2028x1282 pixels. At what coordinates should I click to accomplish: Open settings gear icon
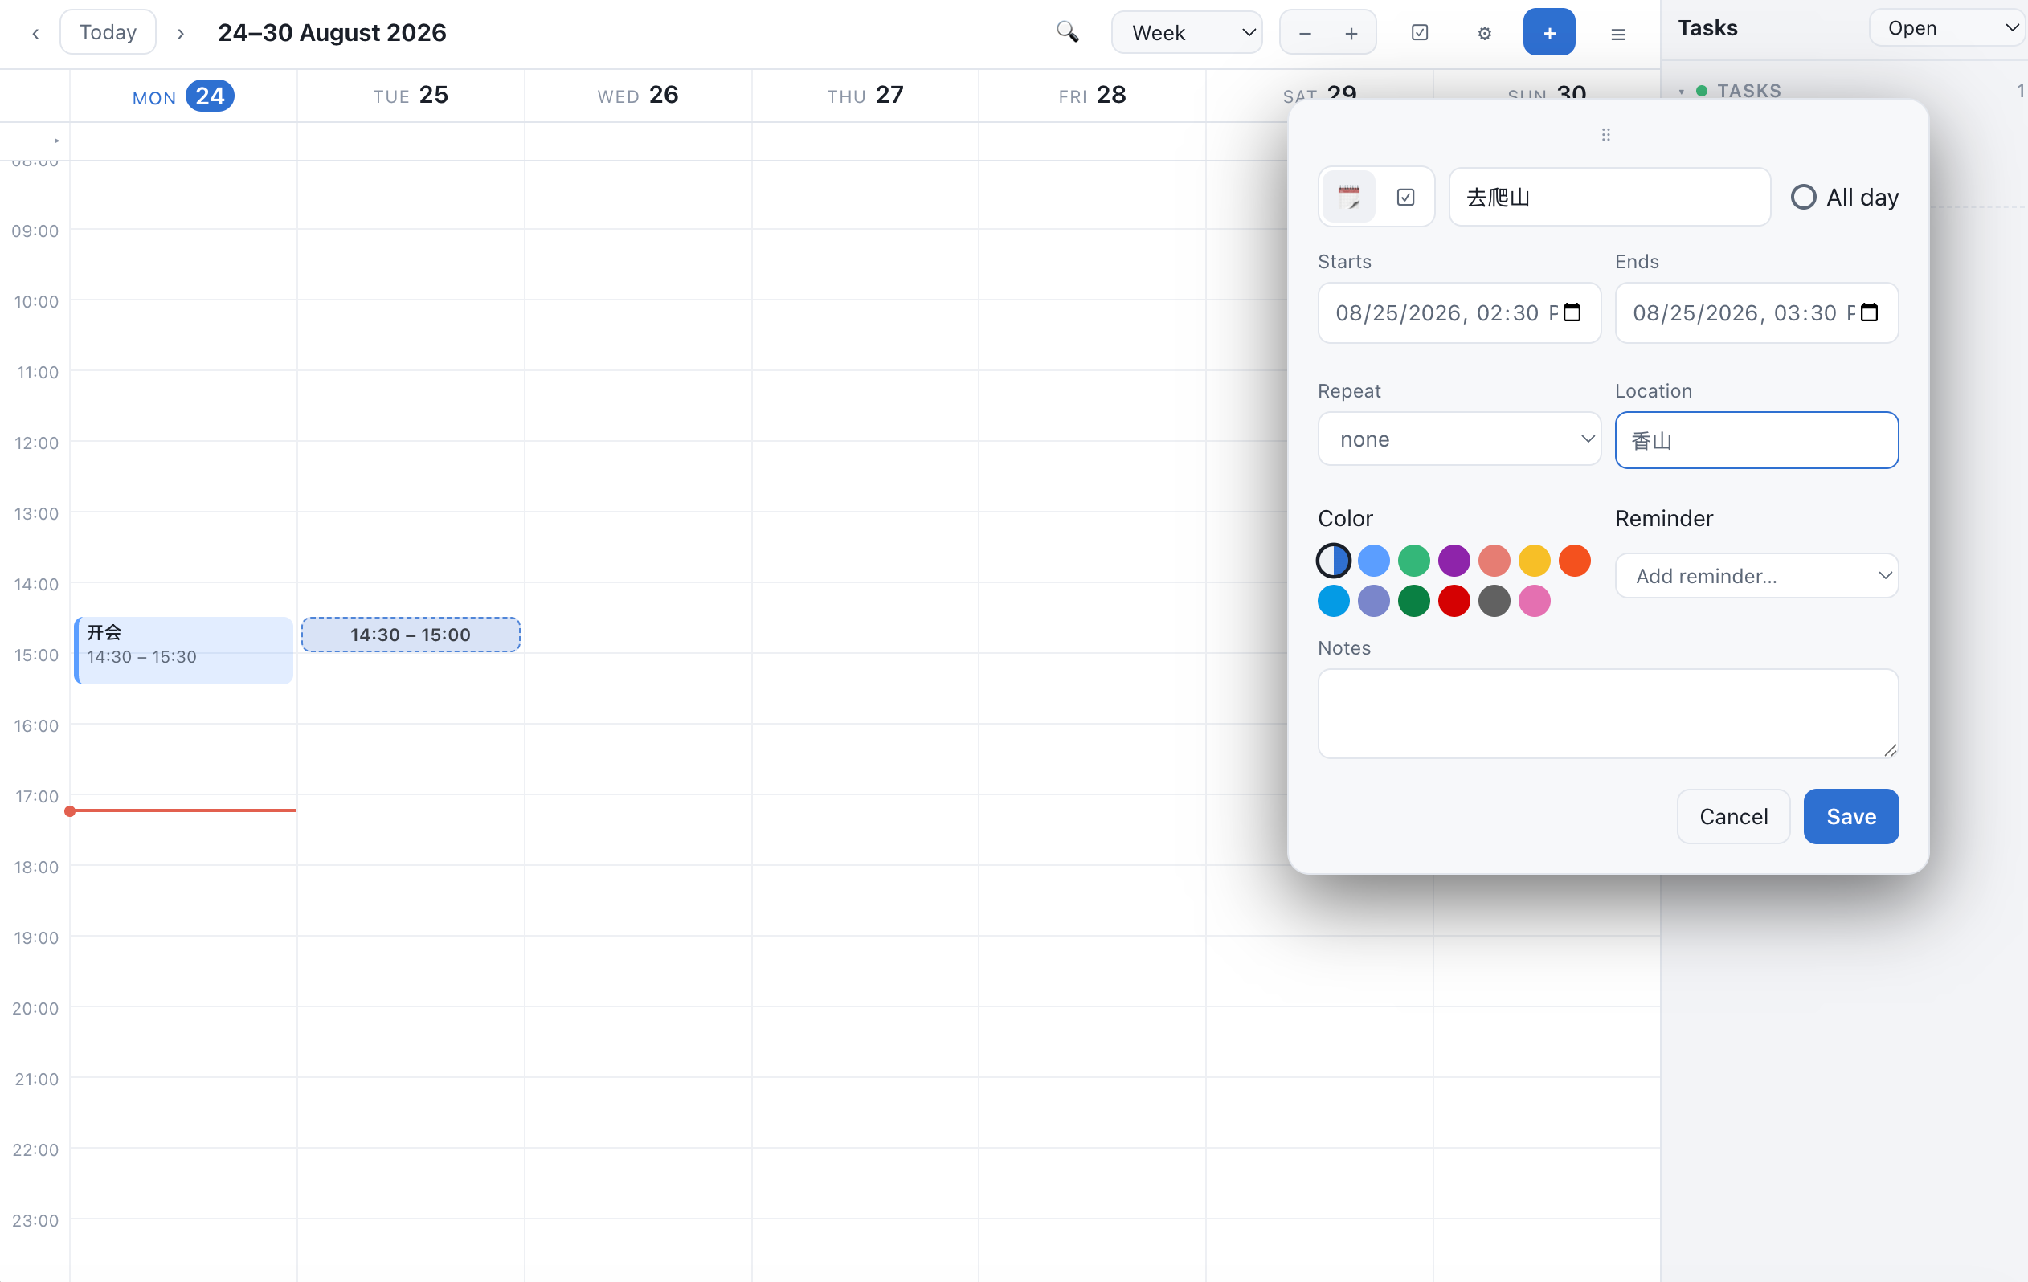pyautogui.click(x=1484, y=33)
